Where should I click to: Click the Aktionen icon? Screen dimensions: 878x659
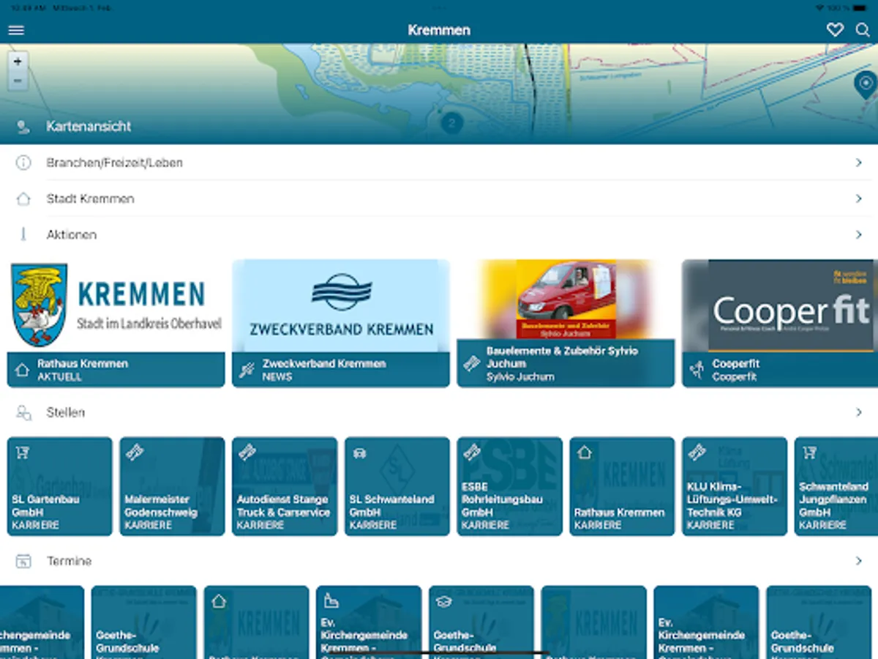pyautogui.click(x=23, y=234)
